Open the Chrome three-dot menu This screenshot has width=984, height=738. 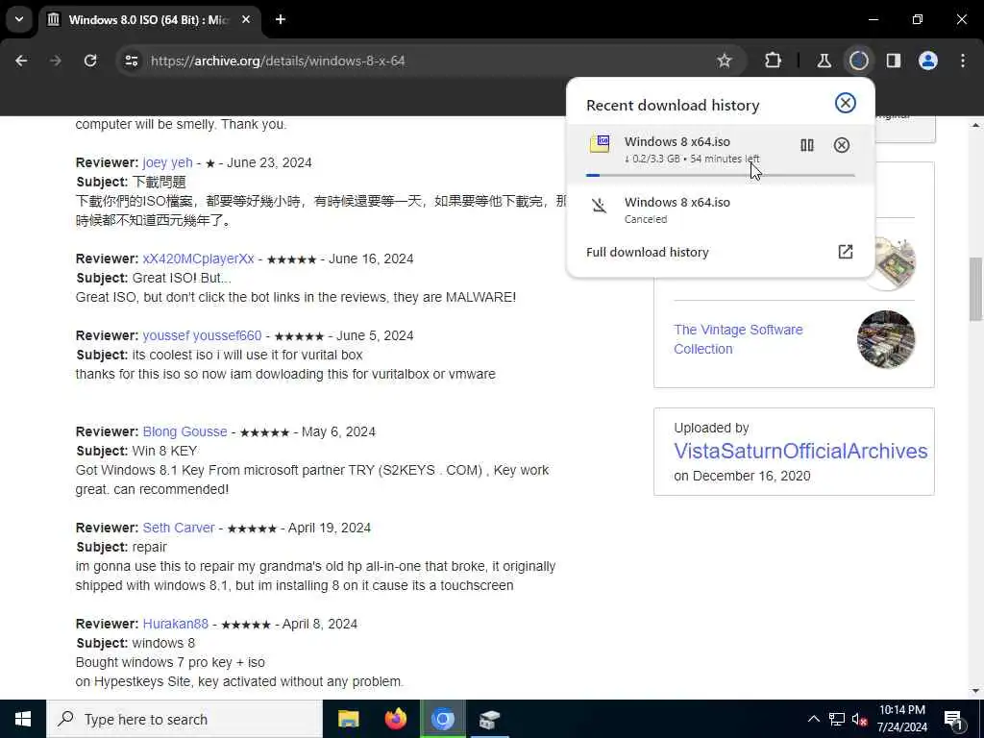point(963,61)
